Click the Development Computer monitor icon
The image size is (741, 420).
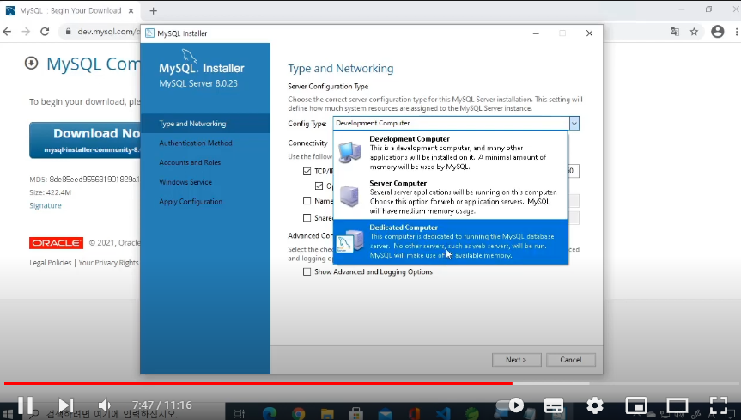tap(349, 152)
